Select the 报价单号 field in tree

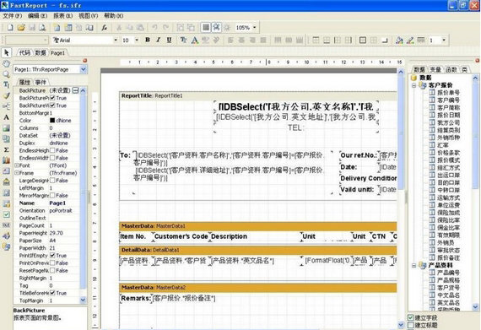click(448, 93)
